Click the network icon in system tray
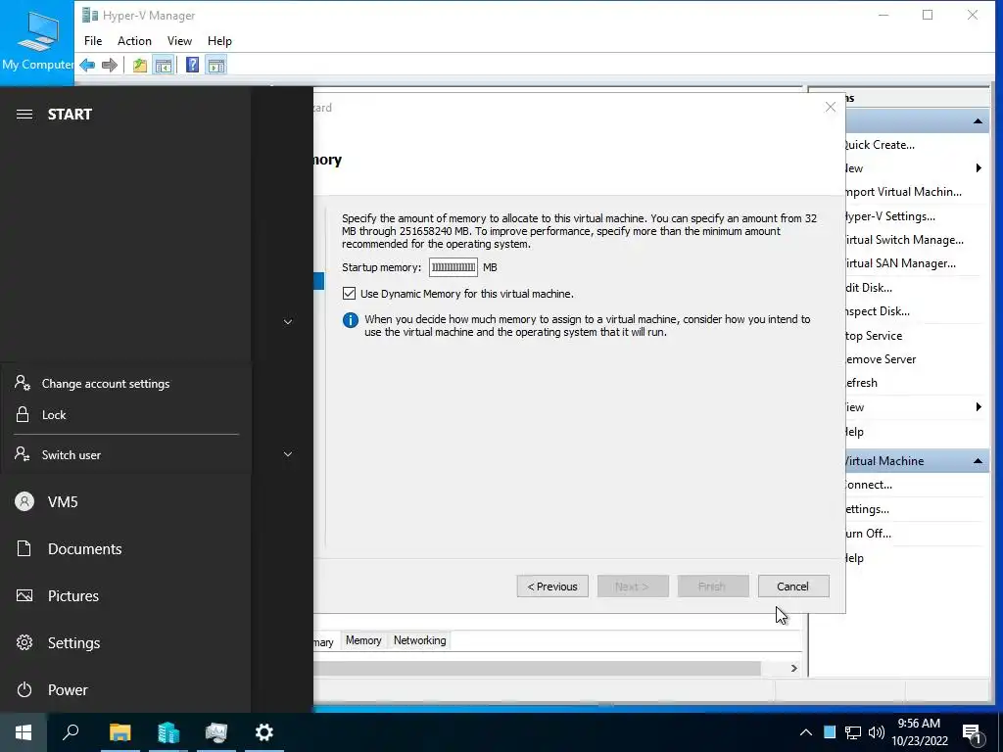The width and height of the screenshot is (1003, 752). coord(853,732)
